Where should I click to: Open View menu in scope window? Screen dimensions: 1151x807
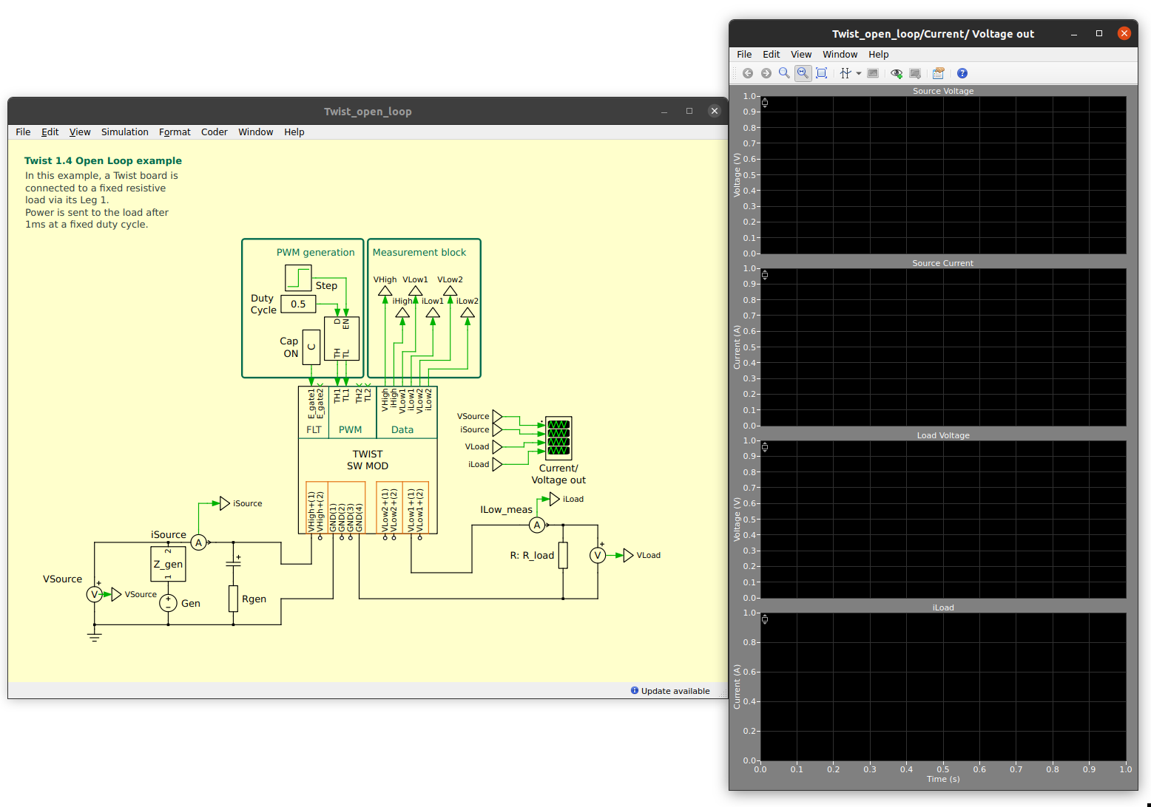point(801,55)
